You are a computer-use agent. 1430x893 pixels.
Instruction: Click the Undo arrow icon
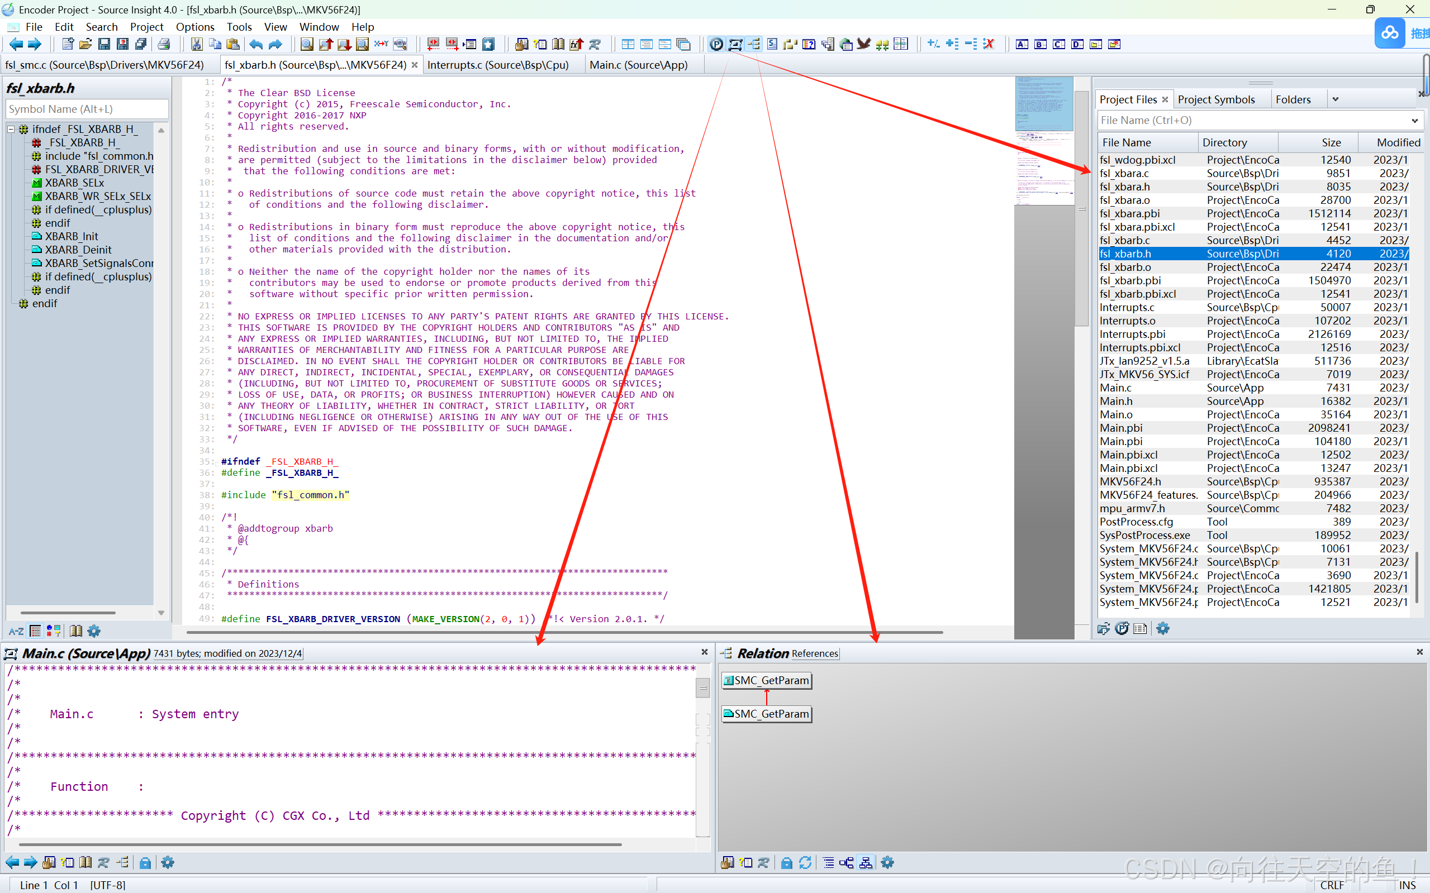coord(256,44)
